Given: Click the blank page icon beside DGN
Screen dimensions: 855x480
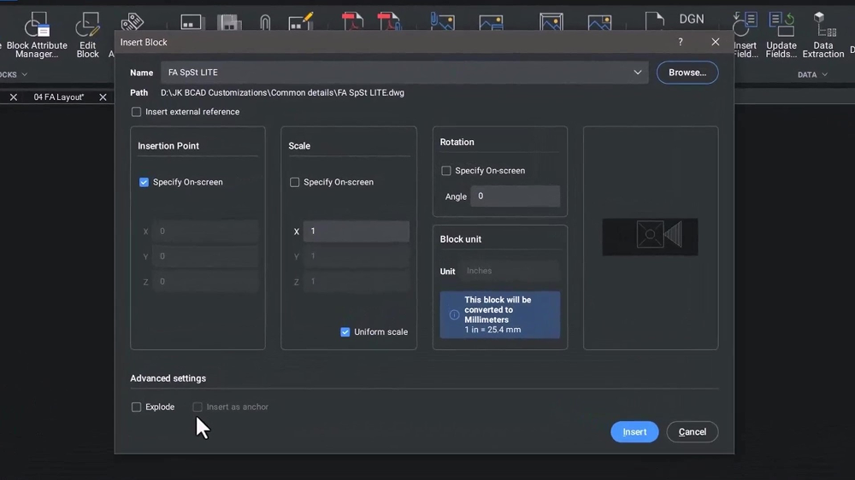Looking at the screenshot, I should [654, 21].
